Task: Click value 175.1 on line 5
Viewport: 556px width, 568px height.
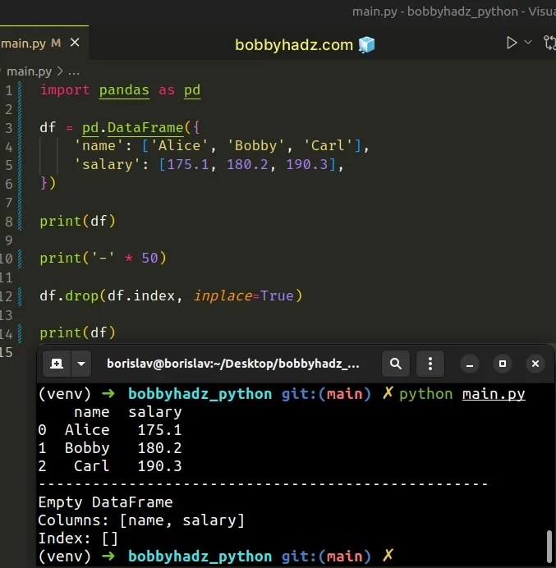Action: click(188, 164)
